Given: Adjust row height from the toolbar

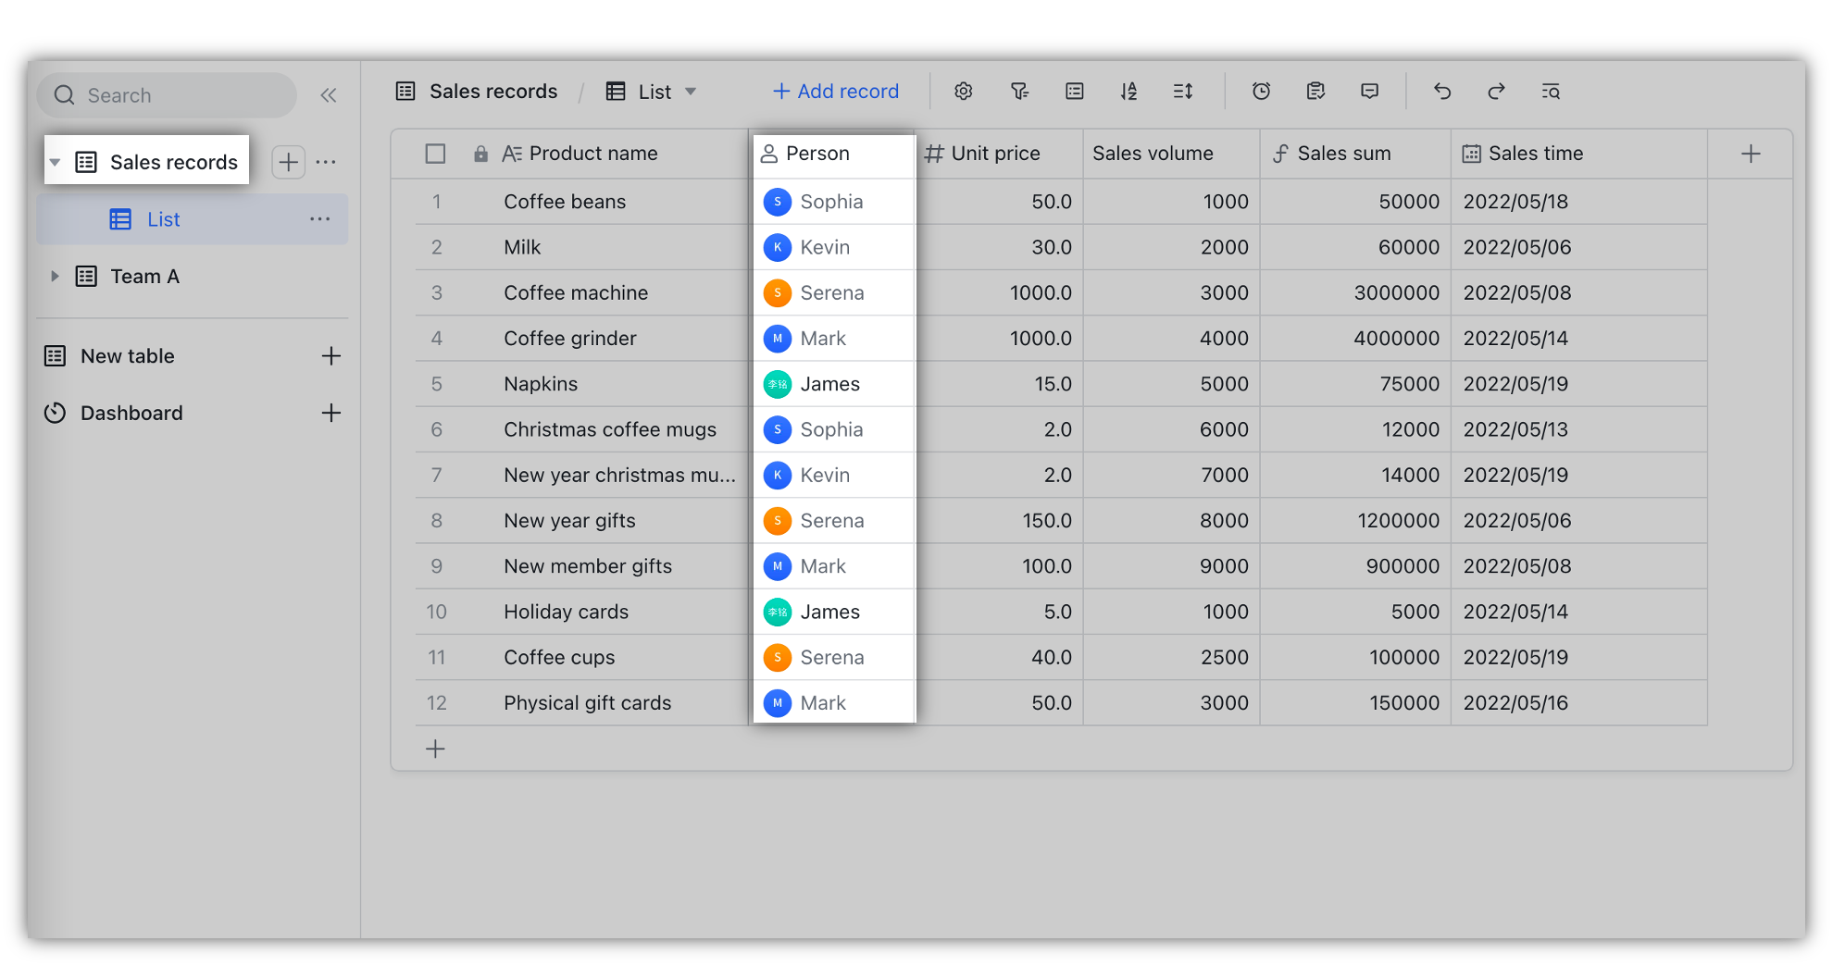Looking at the screenshot, I should coord(1183,92).
